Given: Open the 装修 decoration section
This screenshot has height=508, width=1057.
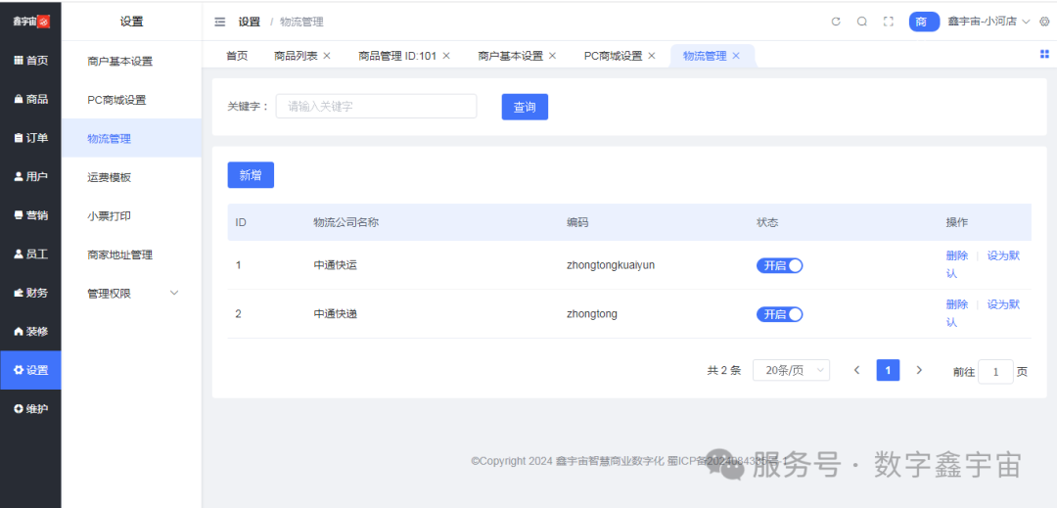Looking at the screenshot, I should pos(30,332).
